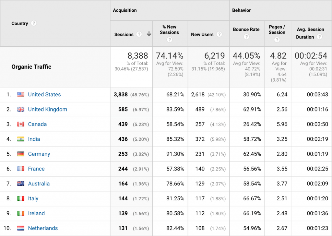Viewport: 332px width, 236px height.
Task: Select Netherlands new users value 108
Action: [200, 228]
